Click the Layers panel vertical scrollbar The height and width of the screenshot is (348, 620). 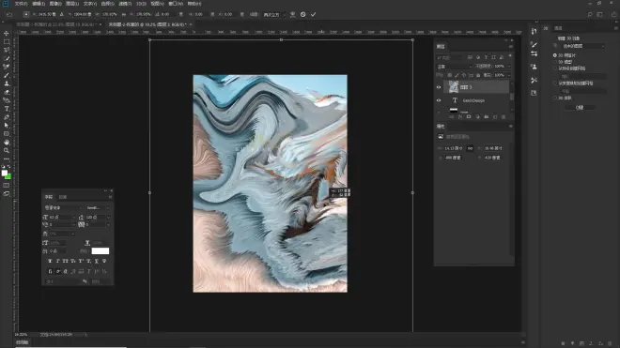click(x=512, y=96)
